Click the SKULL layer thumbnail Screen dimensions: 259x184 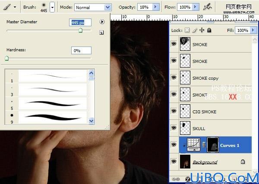click(185, 128)
